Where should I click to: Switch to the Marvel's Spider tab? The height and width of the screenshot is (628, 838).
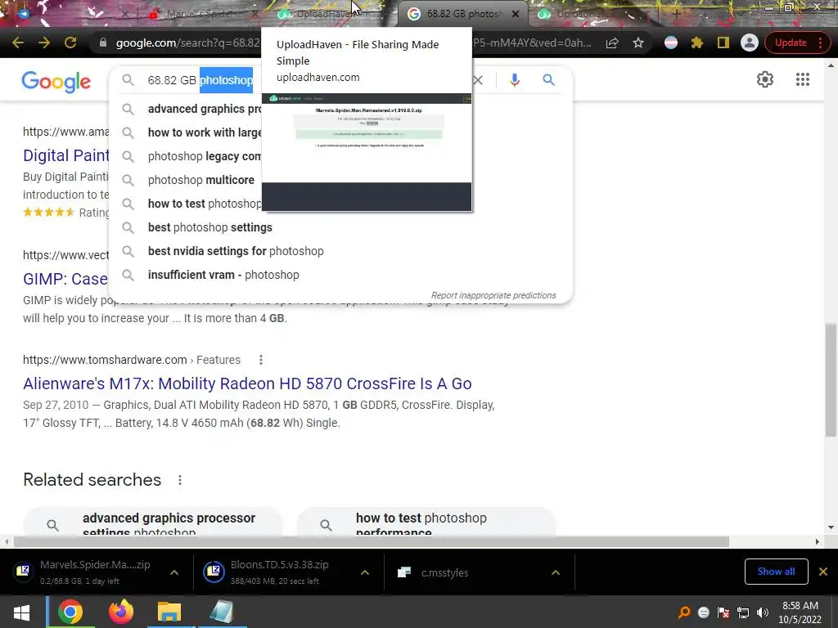coord(200,14)
